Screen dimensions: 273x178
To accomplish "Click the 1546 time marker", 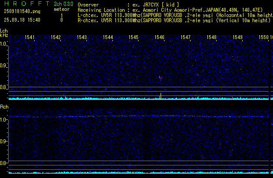I will [x=159, y=37].
